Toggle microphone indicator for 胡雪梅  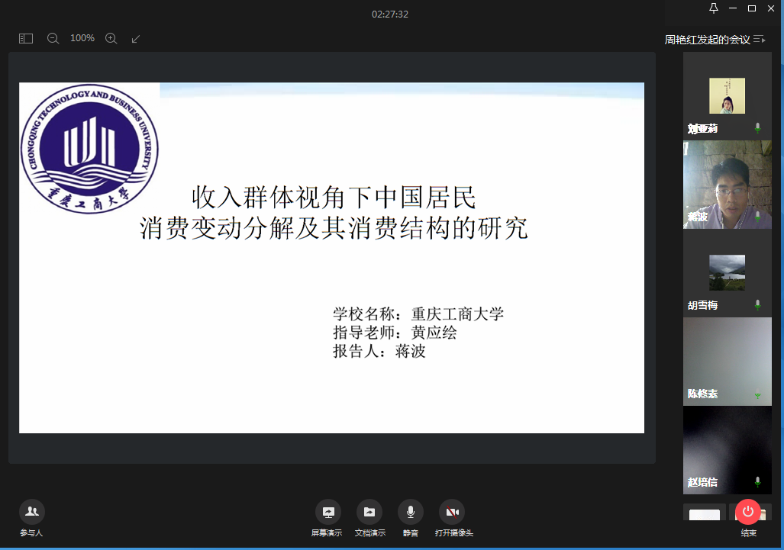coord(757,305)
